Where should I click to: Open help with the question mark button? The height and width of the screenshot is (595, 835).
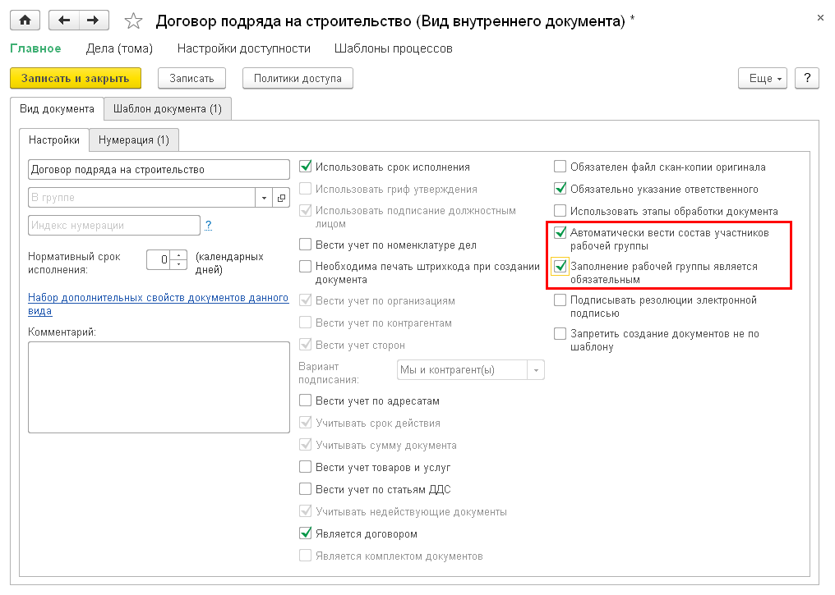click(808, 78)
